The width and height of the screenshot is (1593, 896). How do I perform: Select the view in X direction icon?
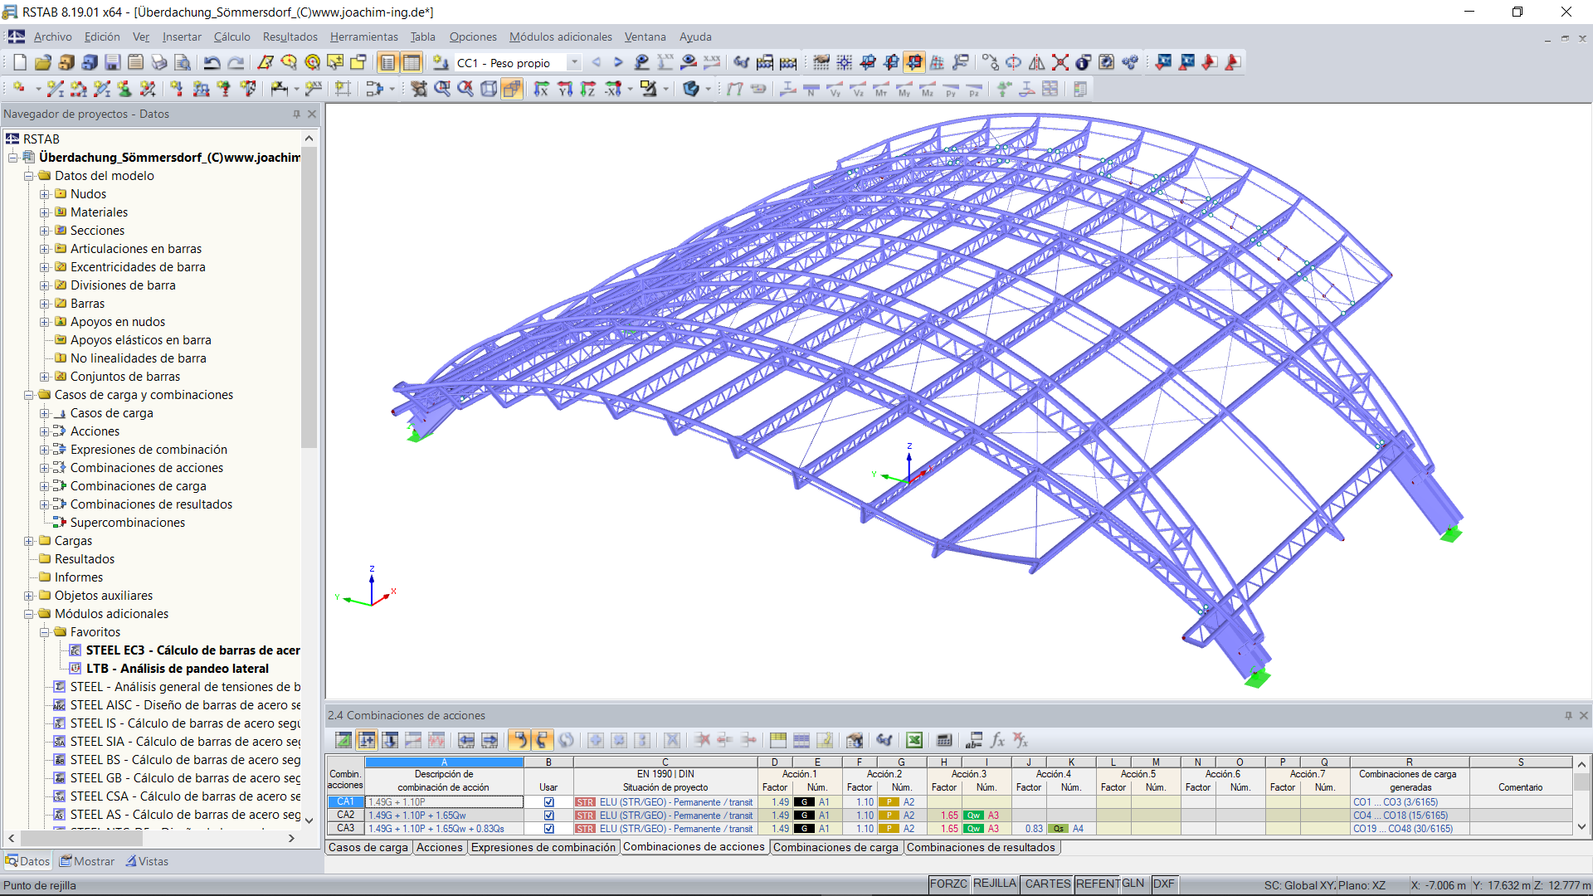pos(541,89)
